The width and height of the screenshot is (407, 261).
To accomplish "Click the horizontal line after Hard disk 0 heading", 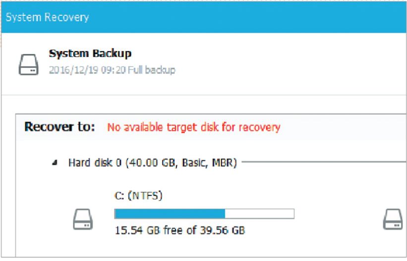I will click(x=322, y=162).
